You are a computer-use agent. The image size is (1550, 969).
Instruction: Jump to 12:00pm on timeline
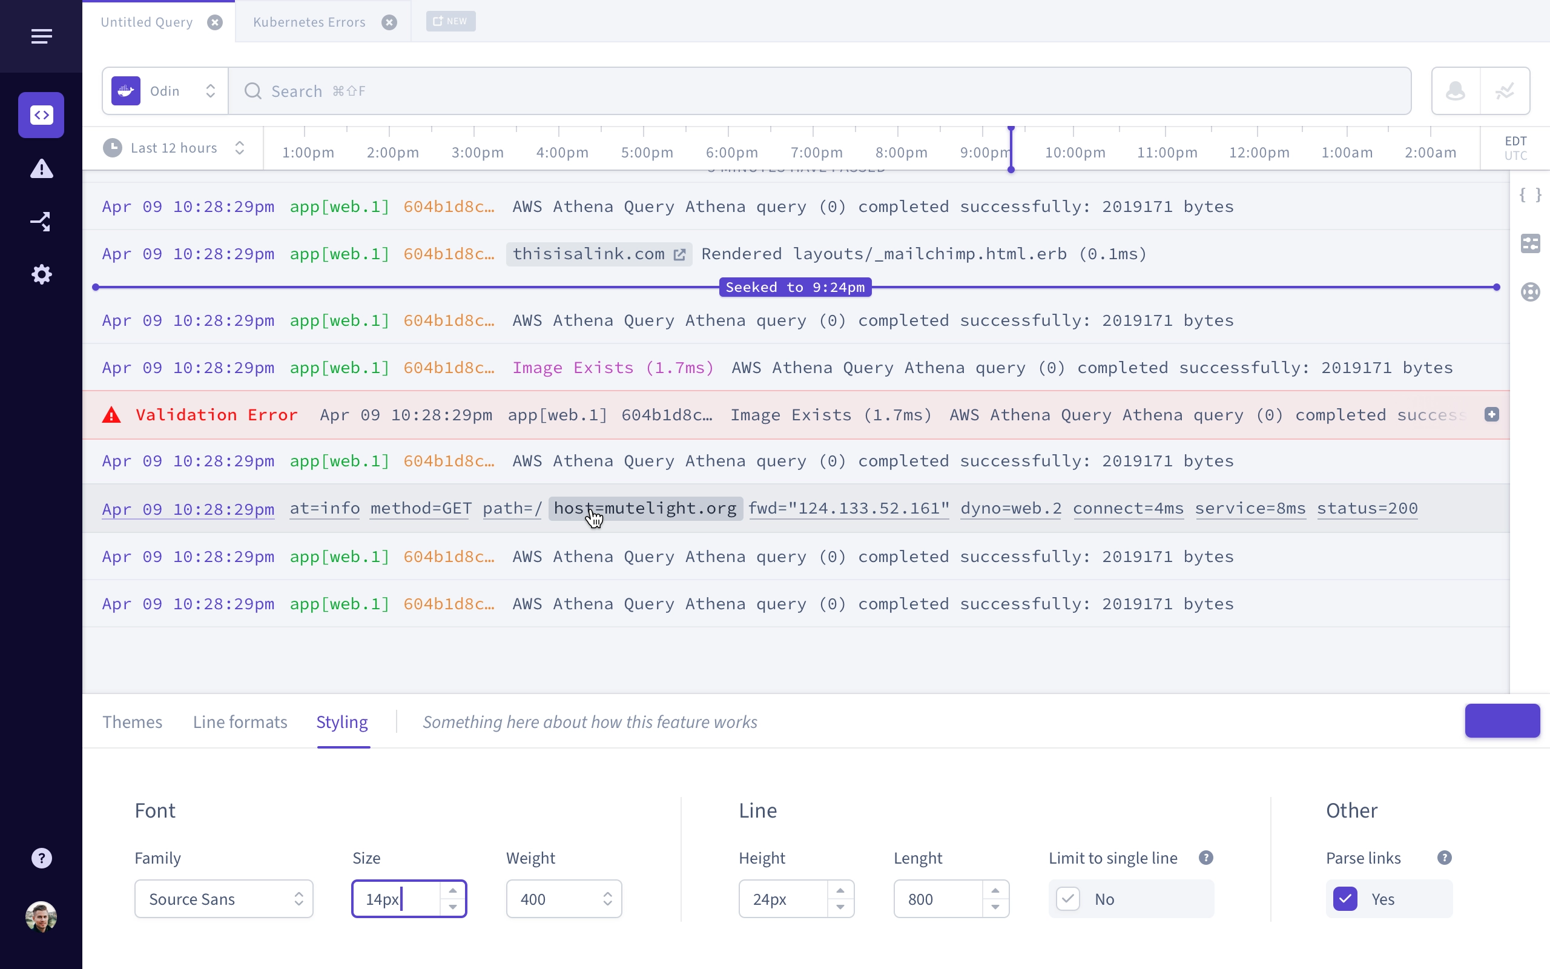tap(1259, 153)
